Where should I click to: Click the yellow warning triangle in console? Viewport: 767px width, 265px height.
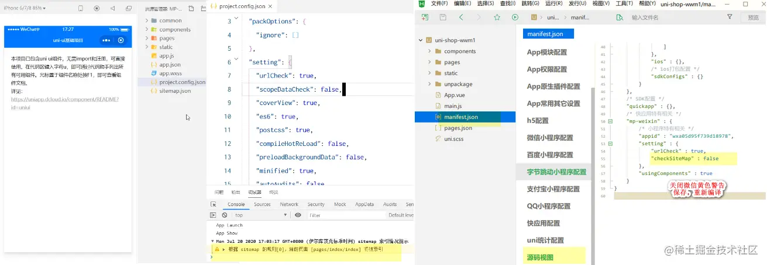click(216, 249)
